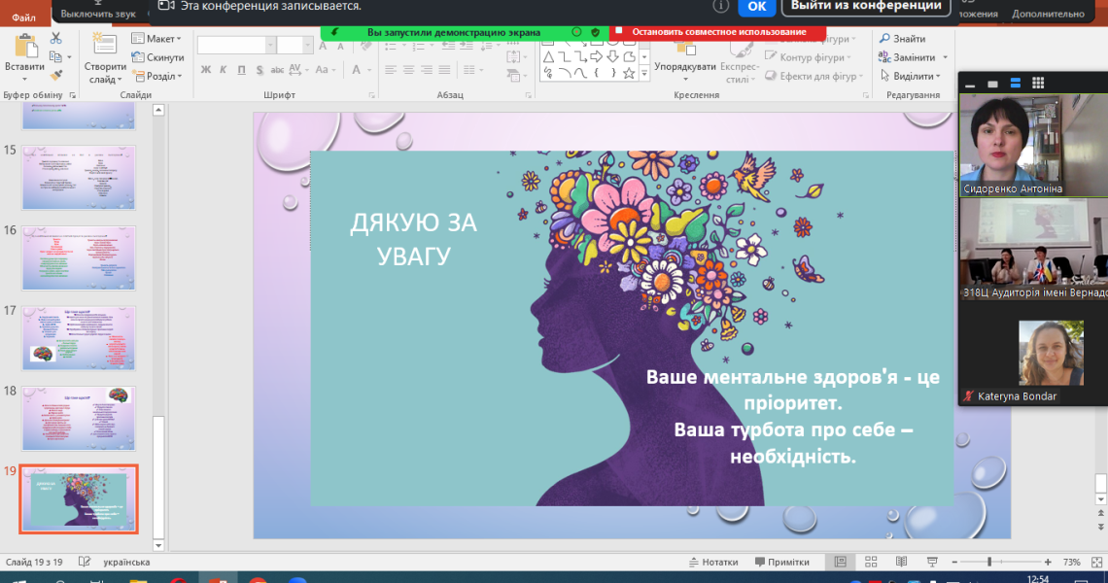
Task: Open the Виділити select dropdown
Action: pos(911,76)
